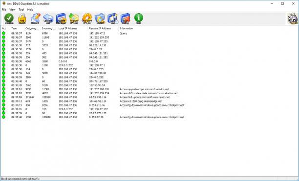Click green status dot for 94.245.121.251 row

pyautogui.click(x=3, y=53)
